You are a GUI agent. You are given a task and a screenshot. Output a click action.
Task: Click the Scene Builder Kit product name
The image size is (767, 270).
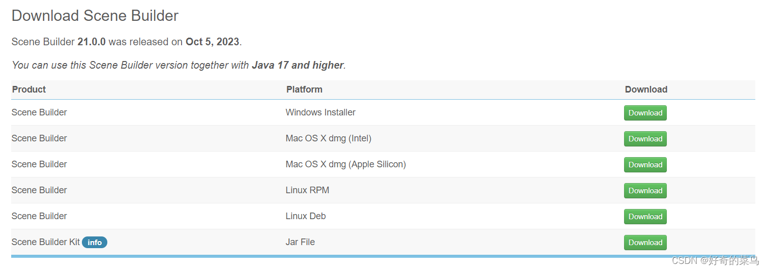click(x=45, y=242)
